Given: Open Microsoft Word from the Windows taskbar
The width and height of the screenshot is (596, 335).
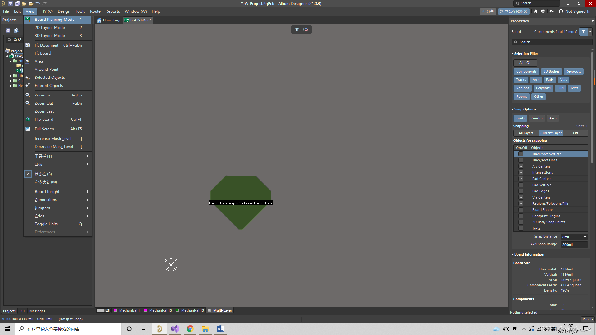Looking at the screenshot, I should (x=220, y=329).
